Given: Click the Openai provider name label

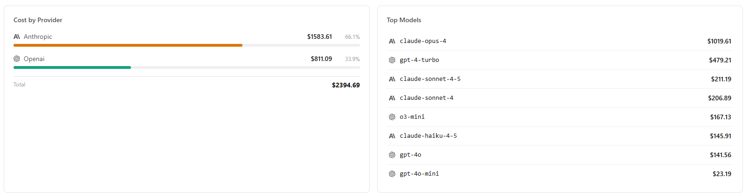Looking at the screenshot, I should pyautogui.click(x=34, y=59).
